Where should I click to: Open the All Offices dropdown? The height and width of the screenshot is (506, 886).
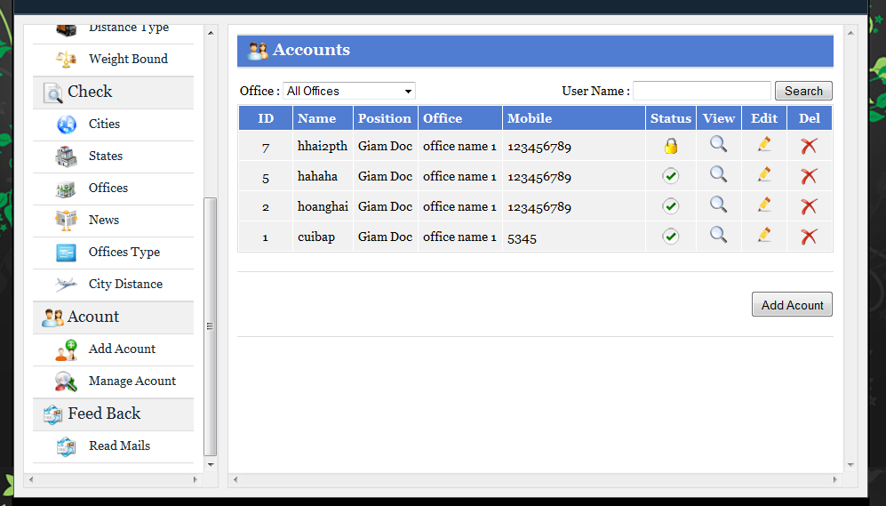click(x=349, y=91)
